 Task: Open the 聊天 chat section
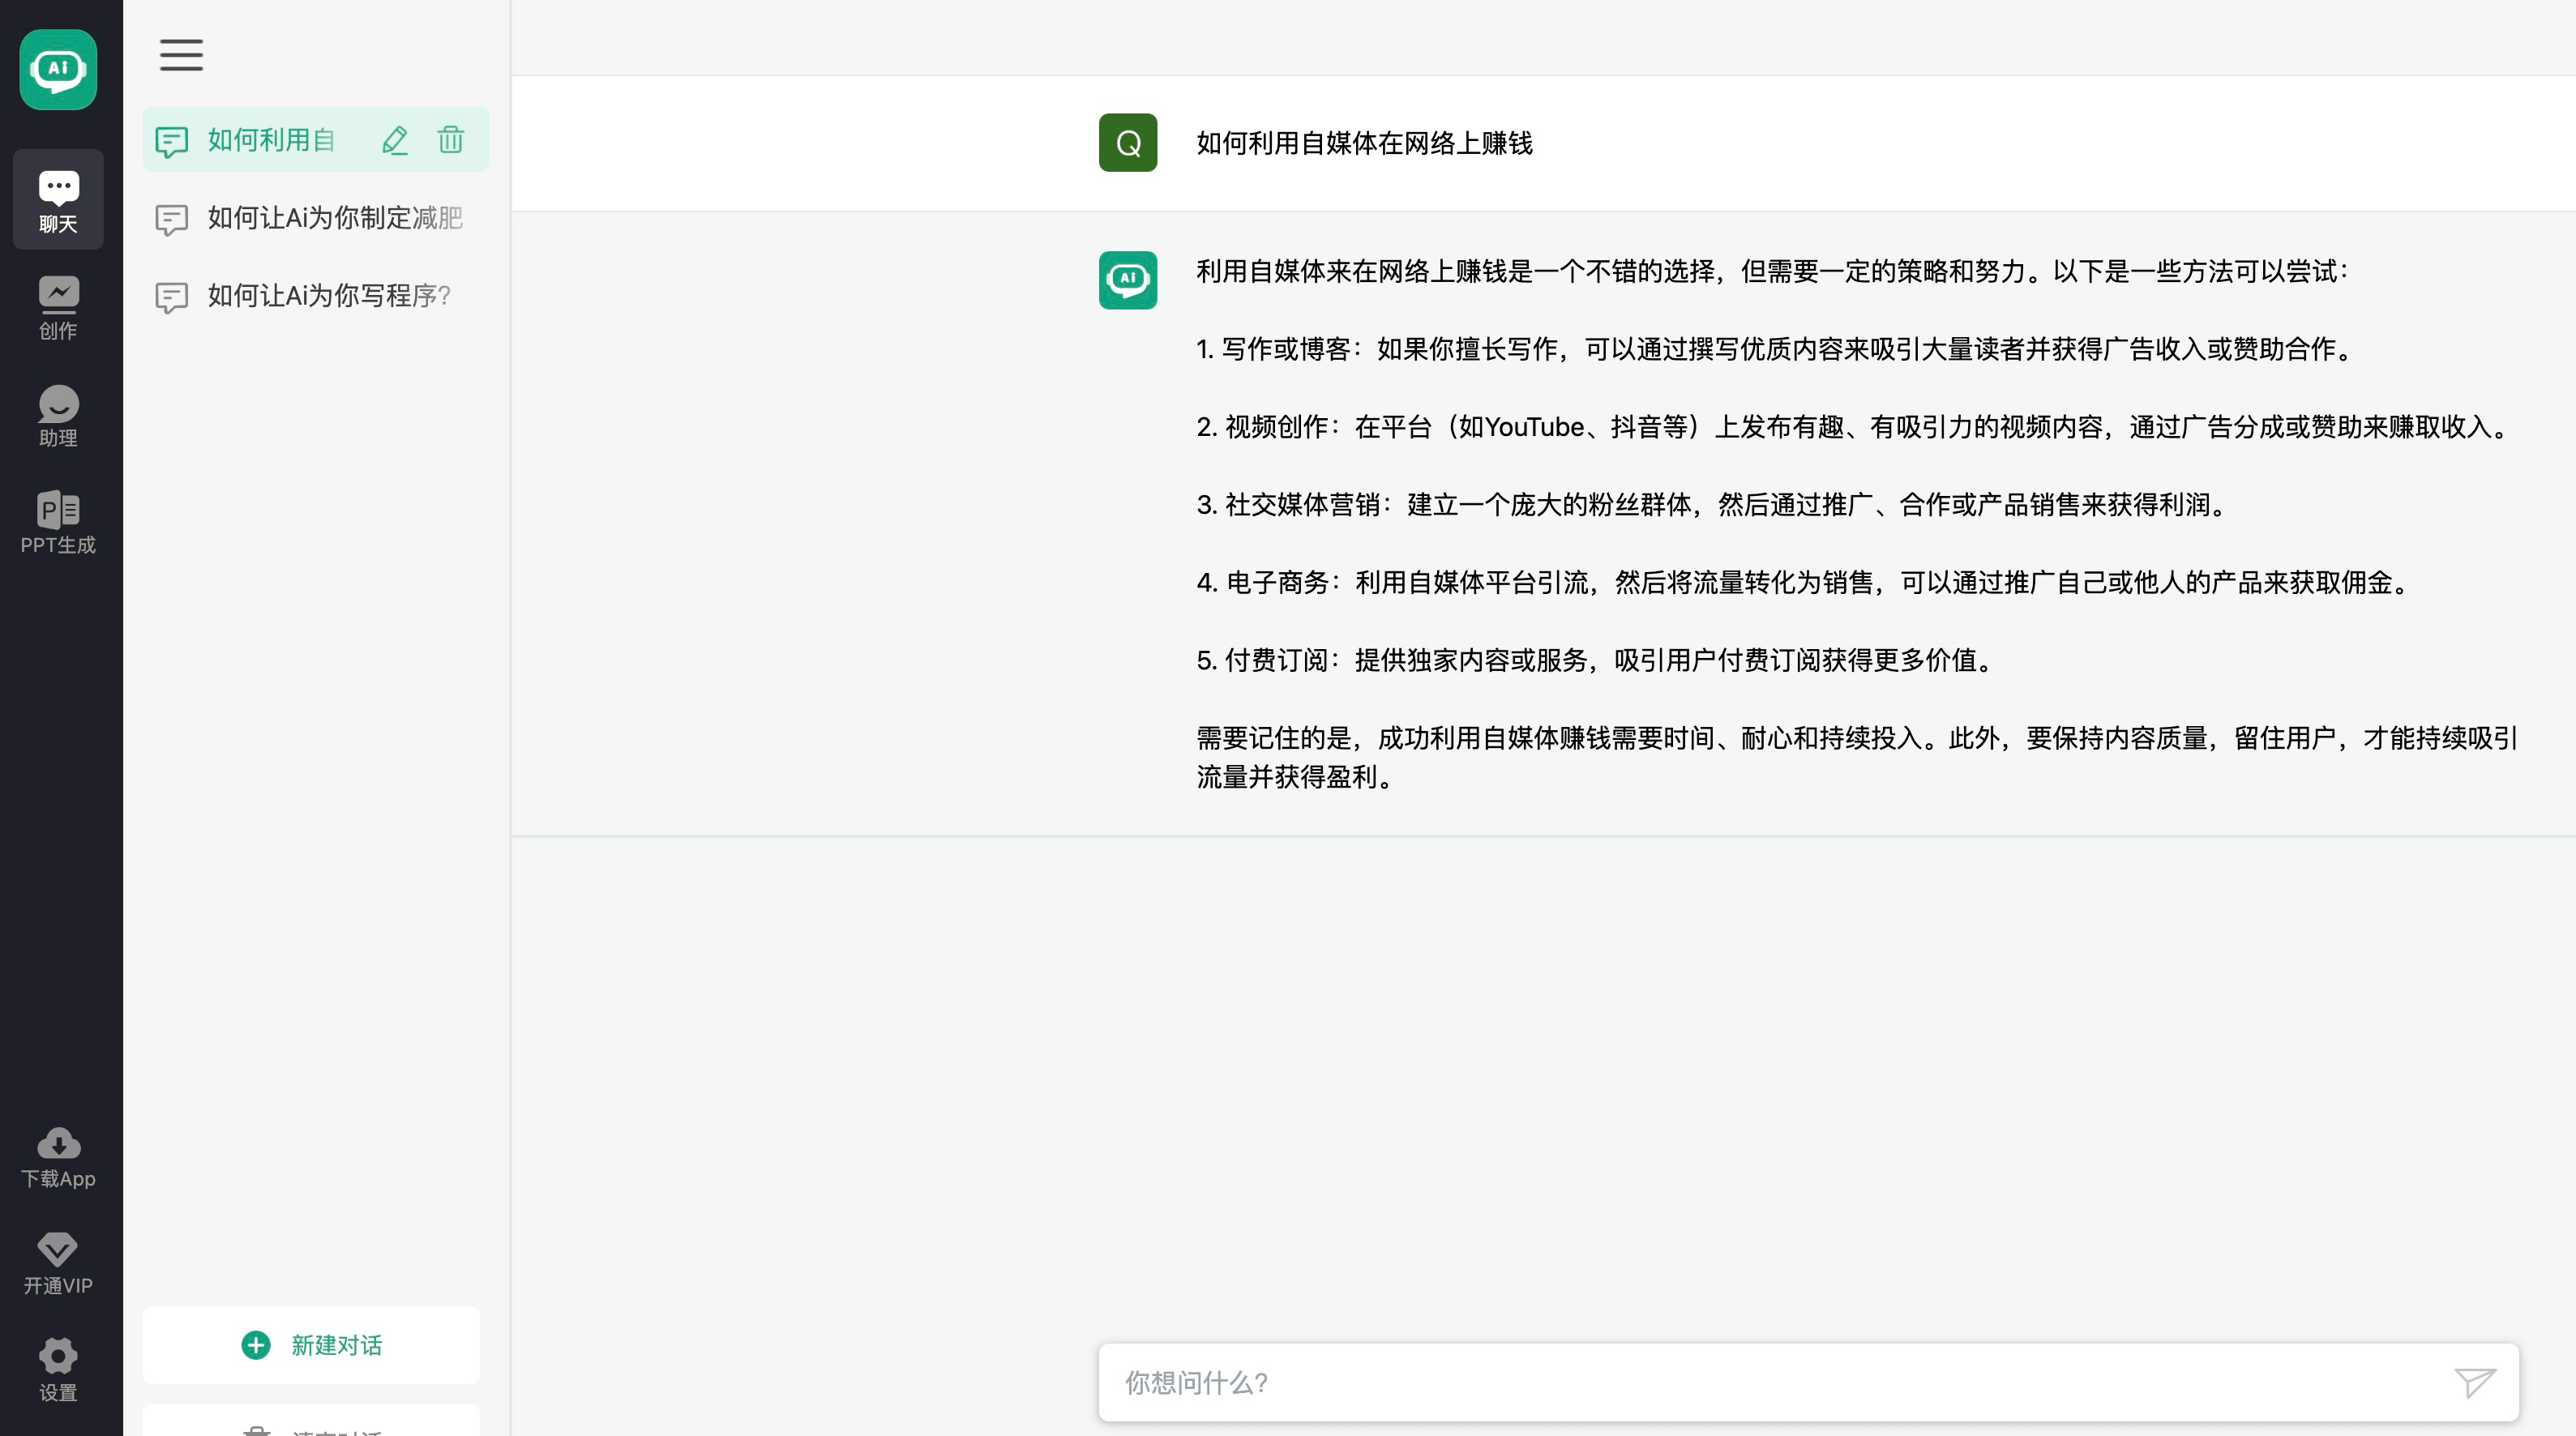click(58, 200)
